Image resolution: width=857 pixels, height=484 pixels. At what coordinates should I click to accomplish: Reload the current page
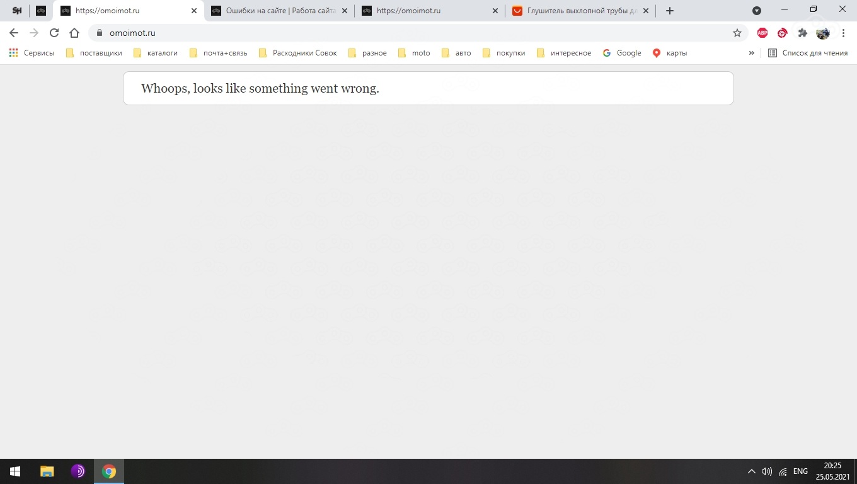point(54,33)
